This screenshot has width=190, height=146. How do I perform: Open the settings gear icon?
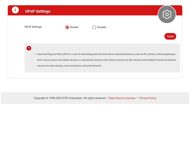coord(167,14)
